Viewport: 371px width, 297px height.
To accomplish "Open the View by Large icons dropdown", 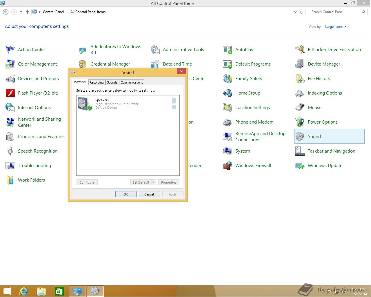I will click(336, 27).
